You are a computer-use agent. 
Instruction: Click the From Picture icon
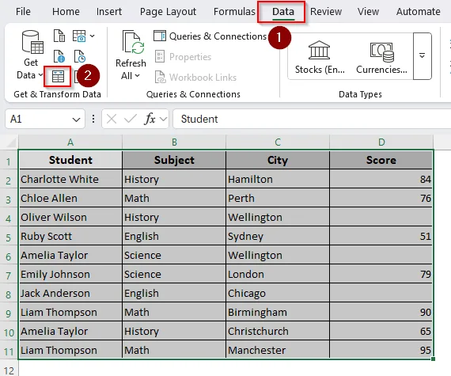[79, 36]
